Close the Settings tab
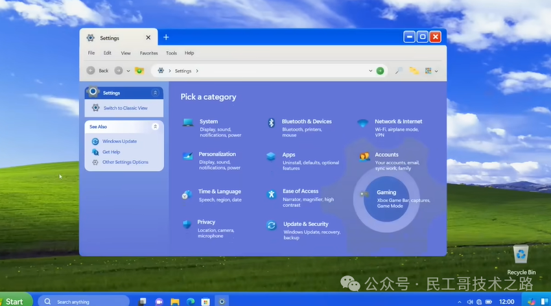Viewport: 551px width, 306px height. pos(148,38)
